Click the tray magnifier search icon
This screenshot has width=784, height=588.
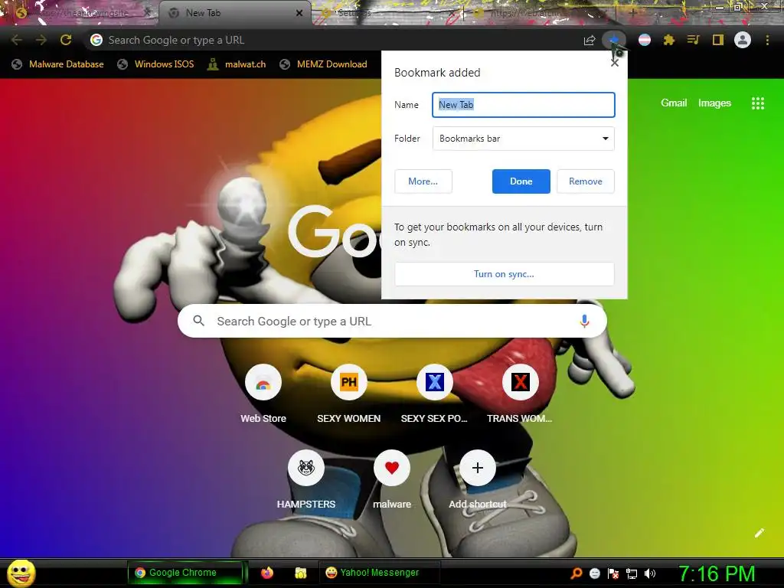(x=577, y=573)
